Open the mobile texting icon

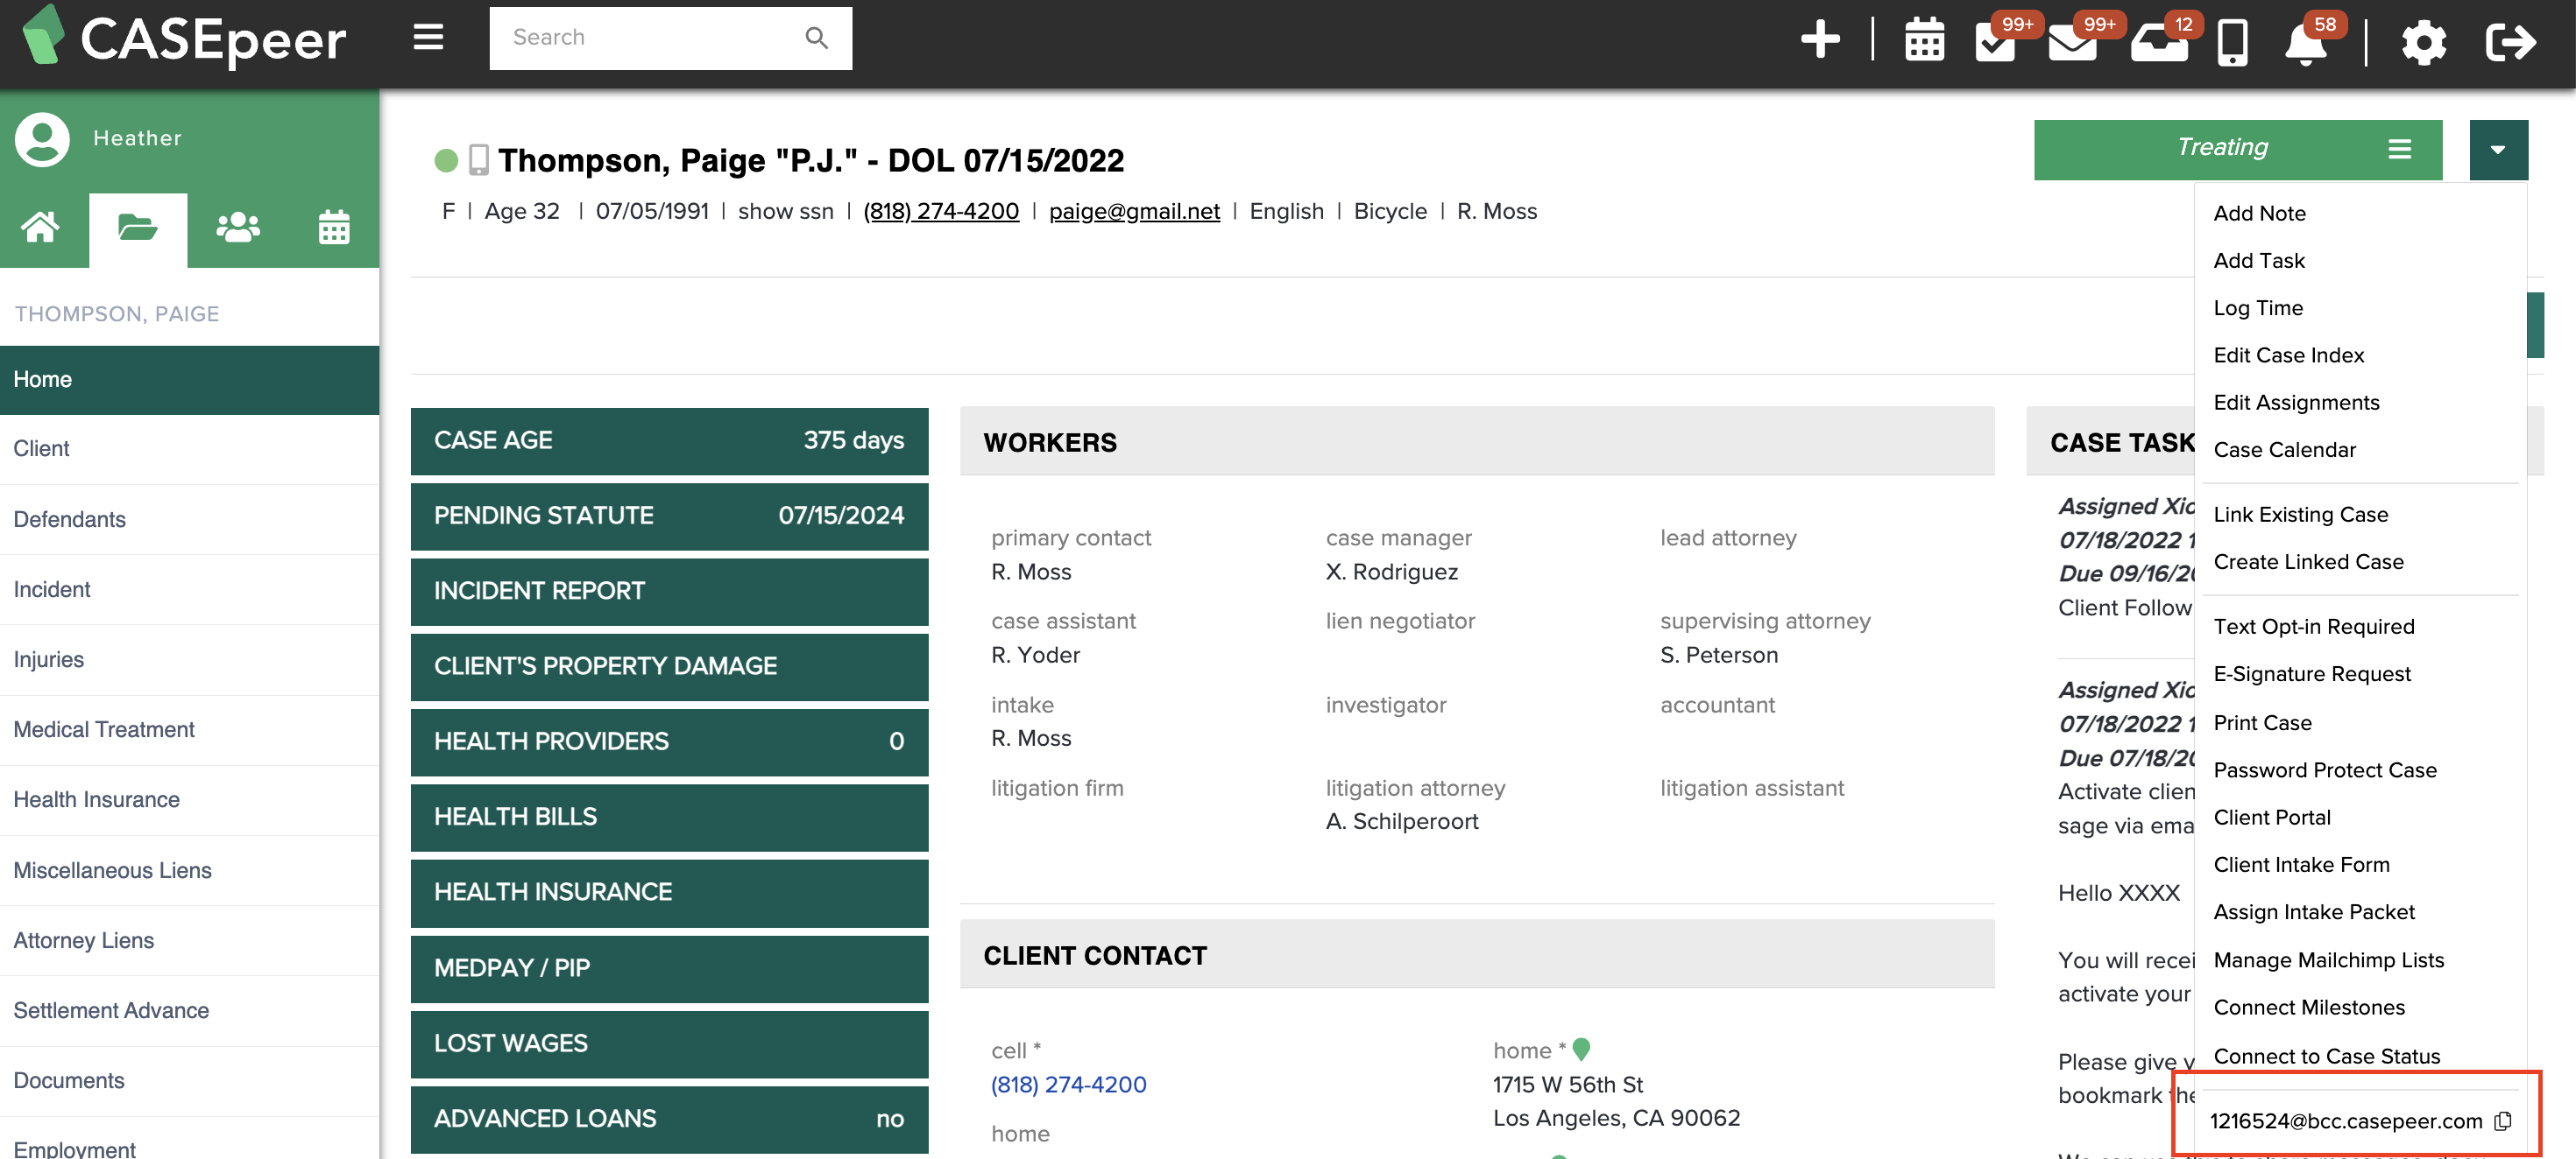2233,42
